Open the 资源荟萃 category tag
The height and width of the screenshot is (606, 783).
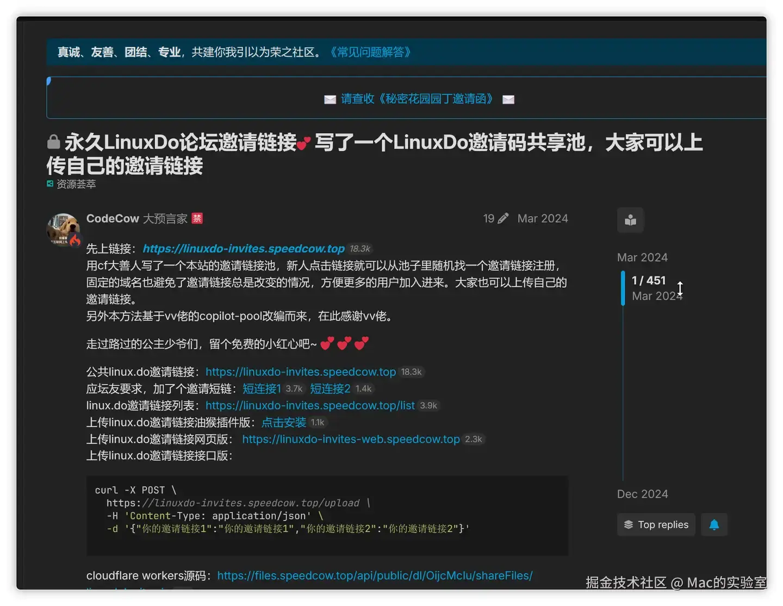pos(76,184)
